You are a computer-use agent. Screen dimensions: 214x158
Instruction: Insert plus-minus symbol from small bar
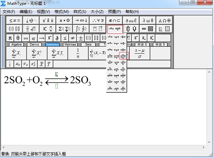(80, 38)
